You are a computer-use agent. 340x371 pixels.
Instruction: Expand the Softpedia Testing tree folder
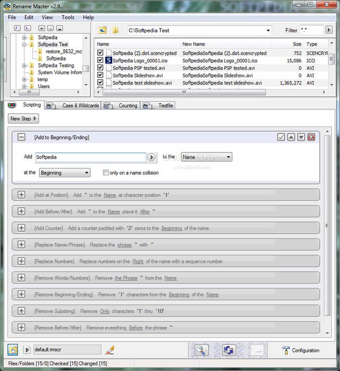pyautogui.click(x=24, y=66)
